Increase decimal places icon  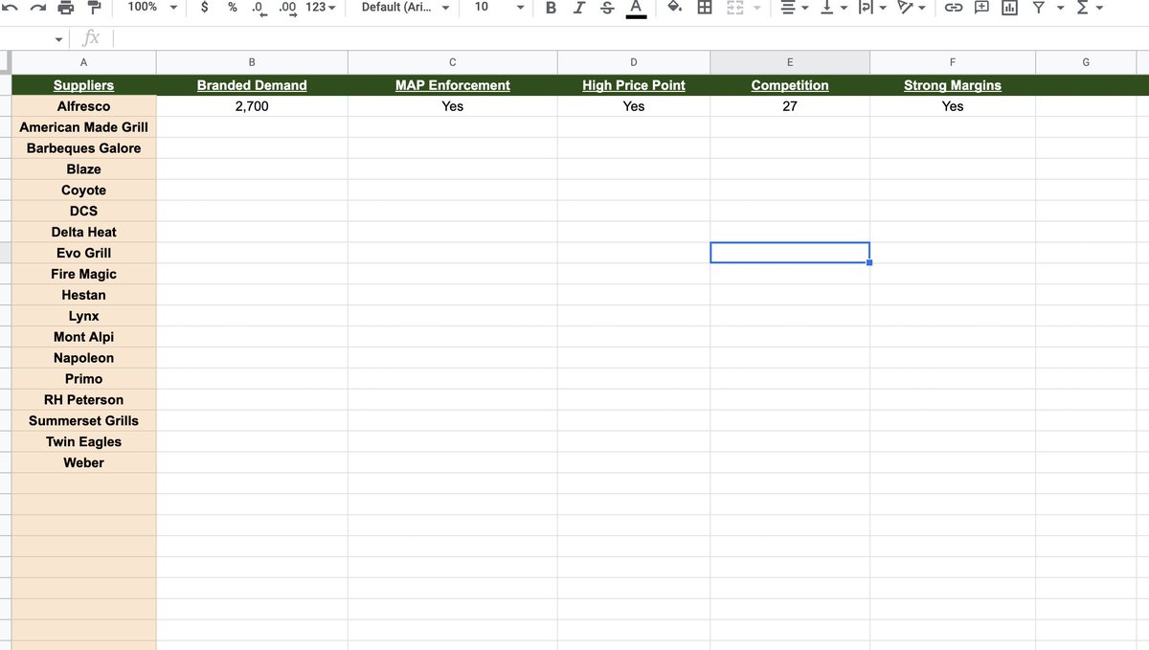(288, 8)
